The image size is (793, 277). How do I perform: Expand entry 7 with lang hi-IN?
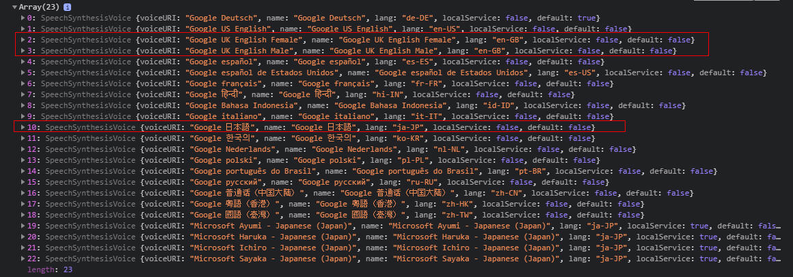23,94
